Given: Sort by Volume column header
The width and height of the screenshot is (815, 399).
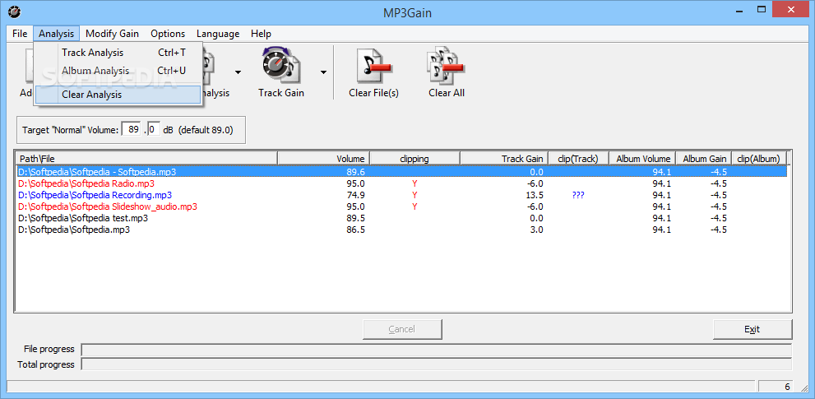Looking at the screenshot, I should [x=324, y=159].
